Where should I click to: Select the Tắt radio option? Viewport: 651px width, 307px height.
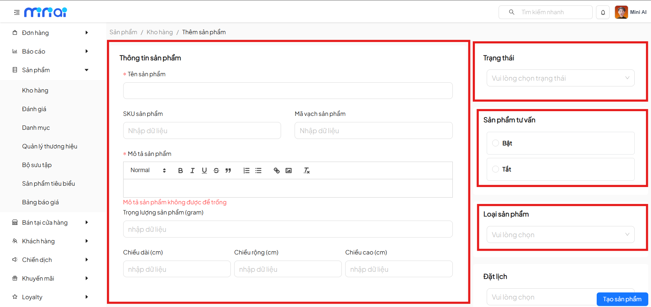click(496, 169)
